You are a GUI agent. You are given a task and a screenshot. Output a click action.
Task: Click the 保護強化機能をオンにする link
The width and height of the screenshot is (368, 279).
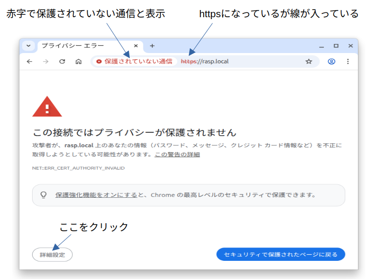(96, 195)
